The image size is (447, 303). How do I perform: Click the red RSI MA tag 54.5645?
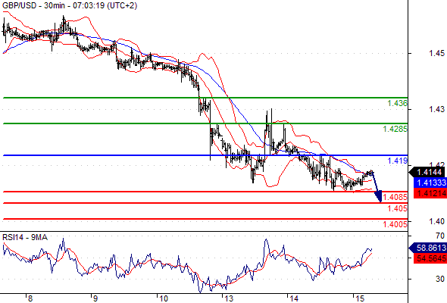click(x=430, y=258)
